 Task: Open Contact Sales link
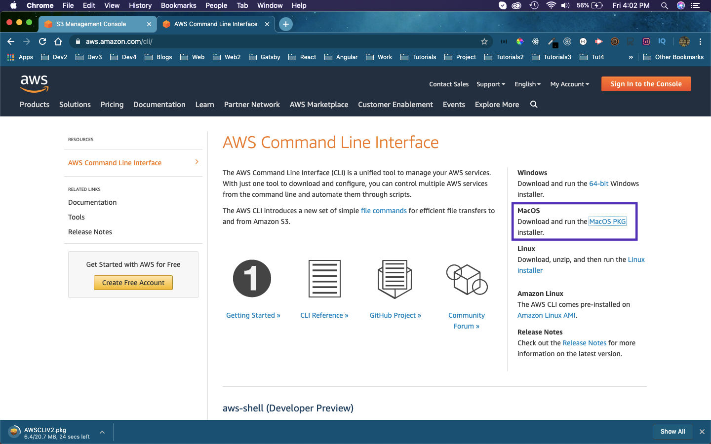449,84
